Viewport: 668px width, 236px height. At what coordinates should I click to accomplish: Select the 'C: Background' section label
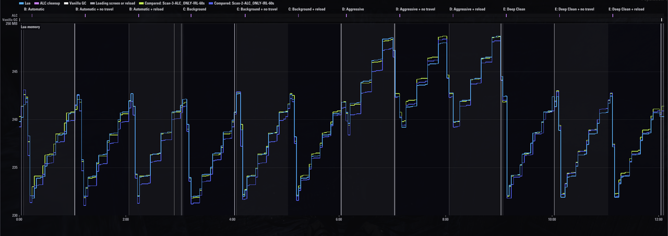click(x=195, y=9)
